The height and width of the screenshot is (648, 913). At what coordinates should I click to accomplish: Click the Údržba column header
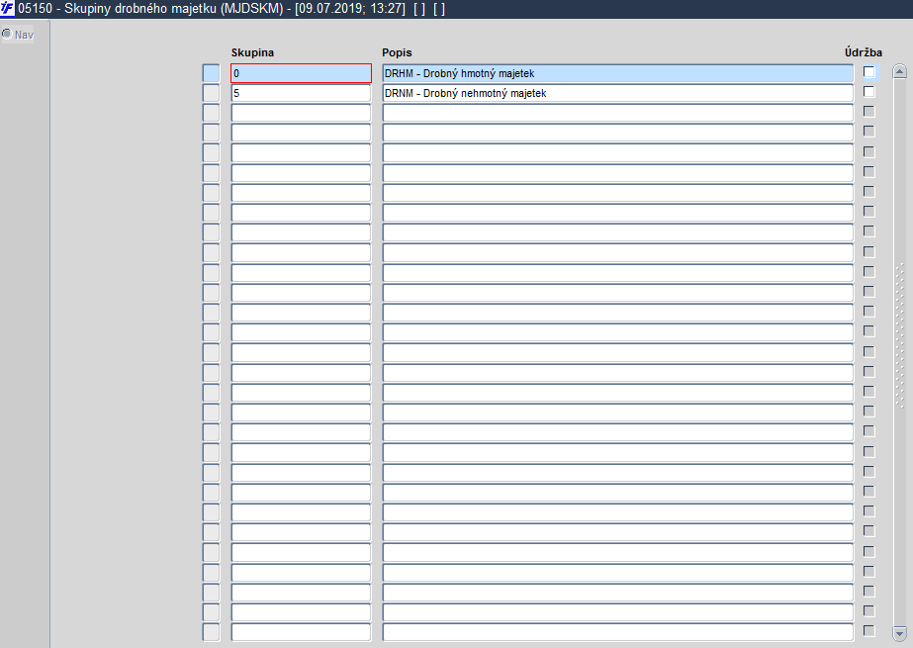click(864, 52)
